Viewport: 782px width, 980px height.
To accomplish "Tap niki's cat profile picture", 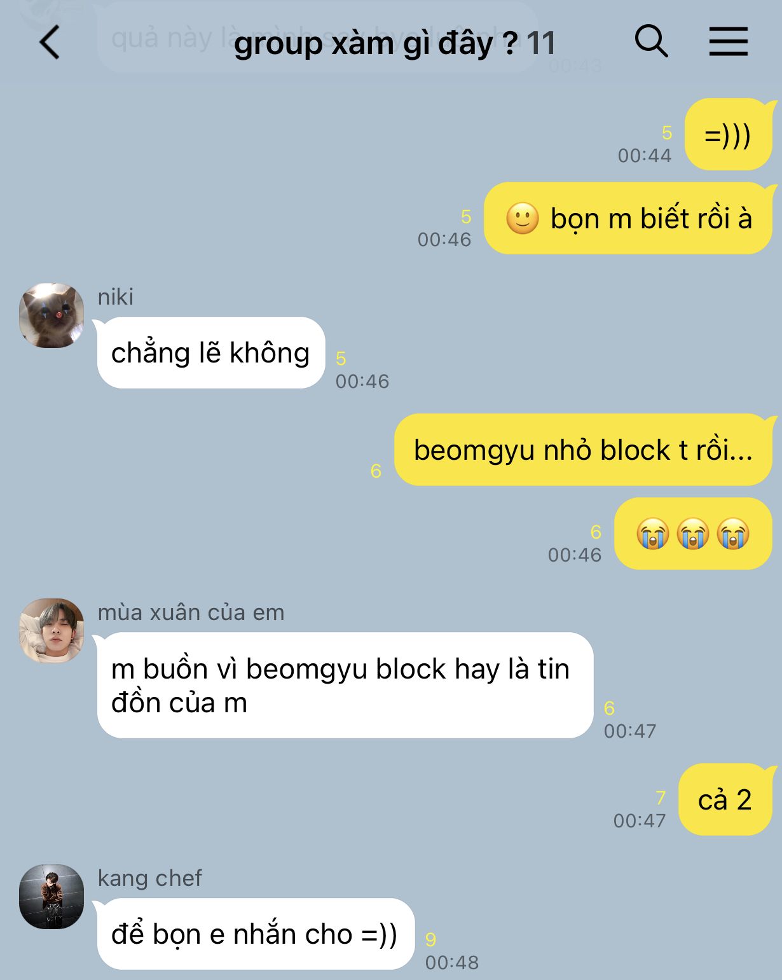I will [51, 315].
